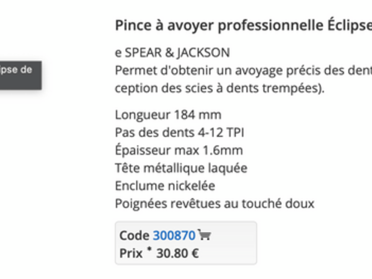Click the shopping cart icon beside code 300870
Viewport: 372px width, 279px height.
pyautogui.click(x=205, y=235)
